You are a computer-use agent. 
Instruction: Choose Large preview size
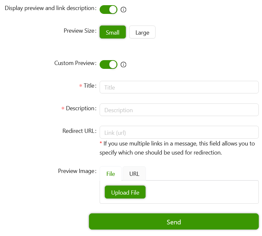[142, 32]
